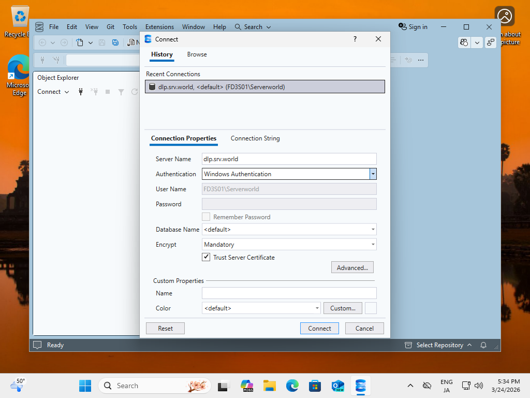Click the feedback person icon in SSMS
This screenshot has height=398, width=530.
point(491,42)
